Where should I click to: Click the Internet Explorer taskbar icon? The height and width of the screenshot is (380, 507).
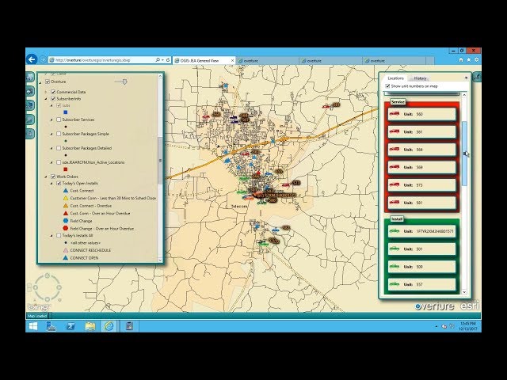pos(109,326)
